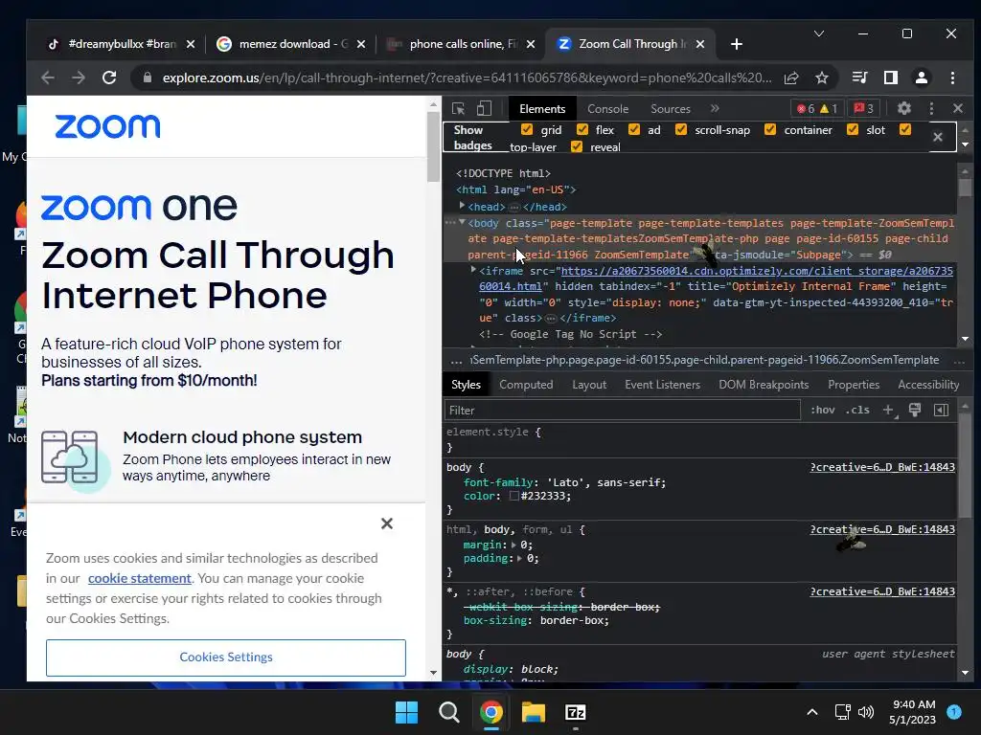Image resolution: width=981 pixels, height=735 pixels.
Task: Open the DevTools customize menu (three dots)
Action: point(931,108)
